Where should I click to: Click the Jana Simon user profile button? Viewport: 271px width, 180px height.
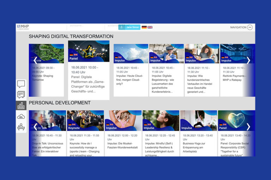click(x=129, y=27)
